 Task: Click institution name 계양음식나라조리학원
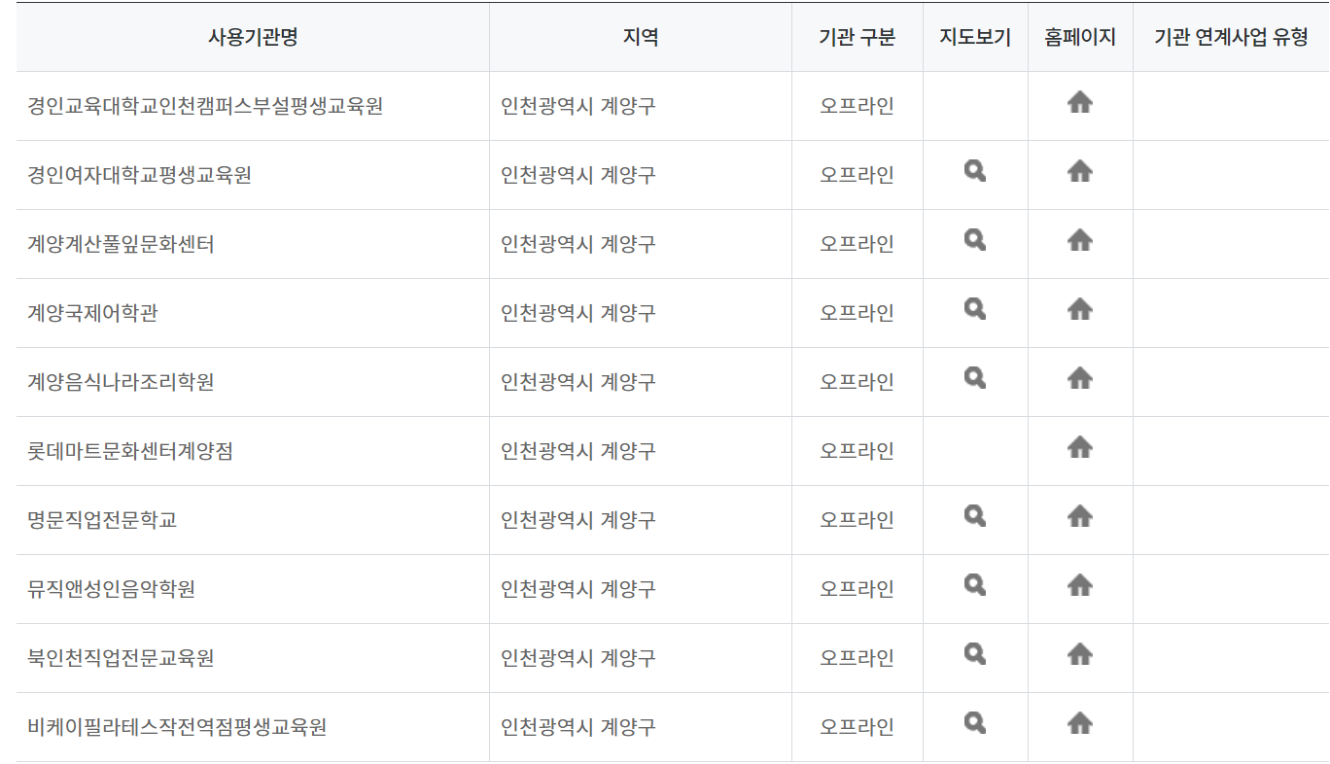[122, 382]
